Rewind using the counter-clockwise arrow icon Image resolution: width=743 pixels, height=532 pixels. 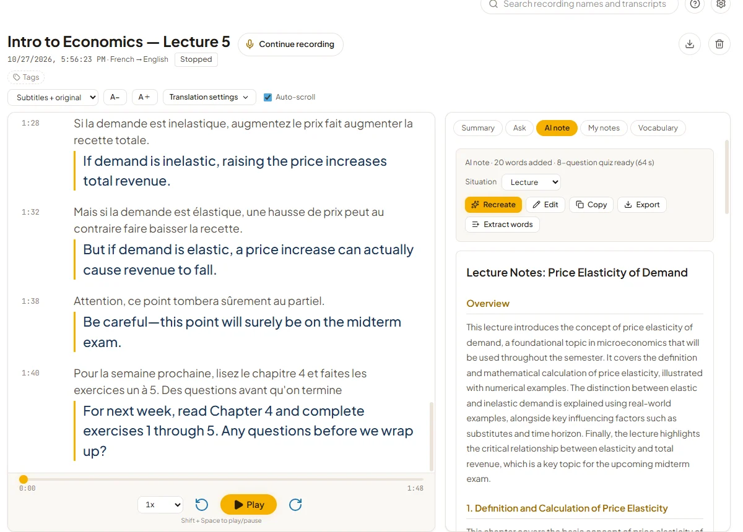[202, 505]
